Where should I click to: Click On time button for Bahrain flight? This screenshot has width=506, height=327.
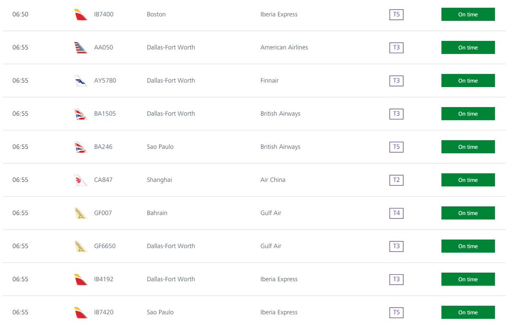coord(468,213)
